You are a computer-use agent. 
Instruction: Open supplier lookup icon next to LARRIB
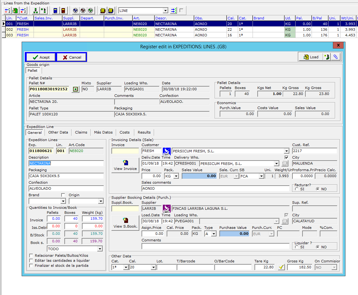(167, 208)
